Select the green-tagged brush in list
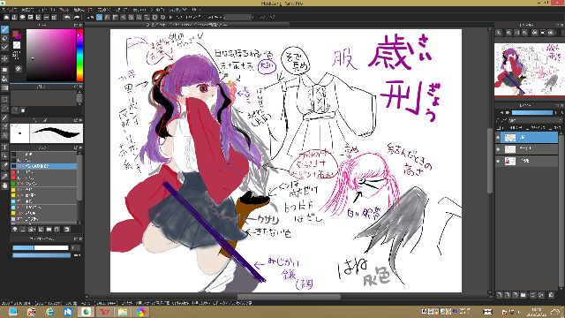 (43, 184)
